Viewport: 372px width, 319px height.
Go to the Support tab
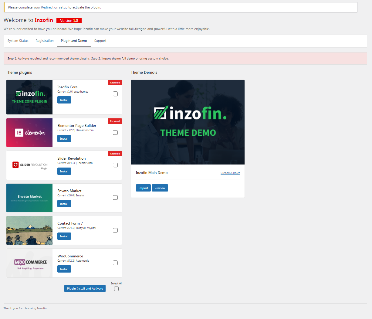click(x=100, y=41)
